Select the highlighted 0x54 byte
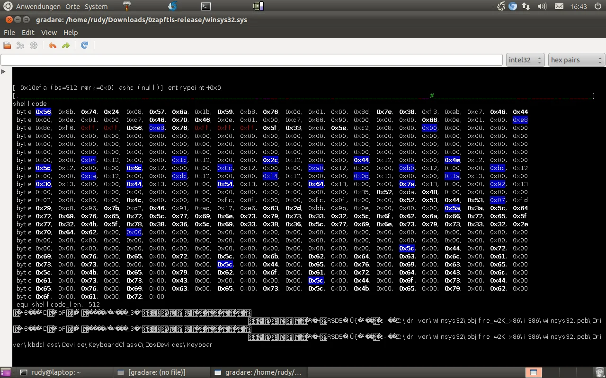Viewport: 606px width, 378px height. [x=225, y=184]
